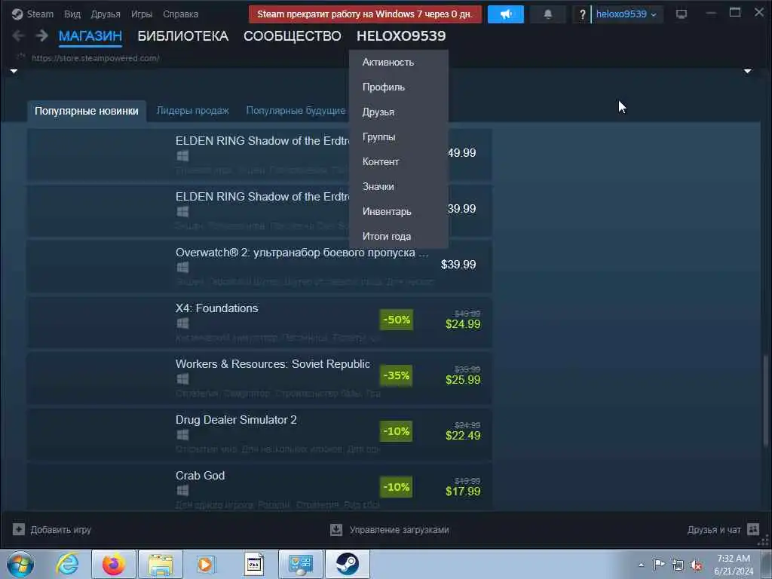Select Контент from dropdown menu

398,161
